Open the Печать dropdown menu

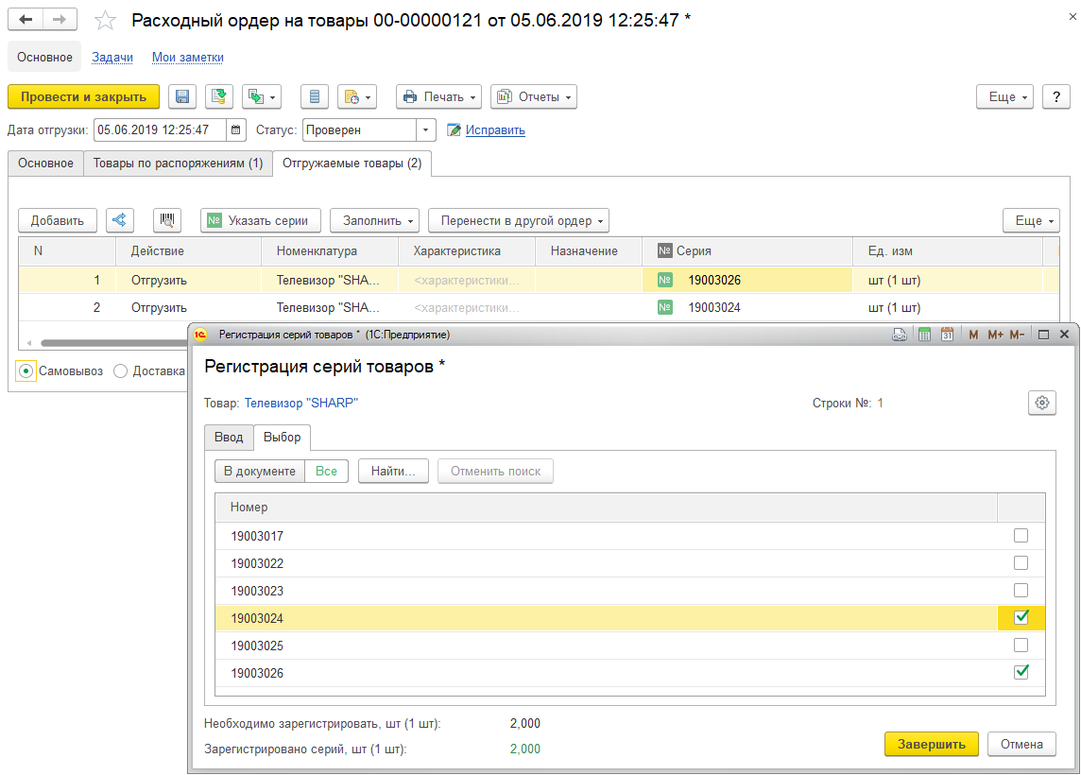pyautogui.click(x=438, y=97)
